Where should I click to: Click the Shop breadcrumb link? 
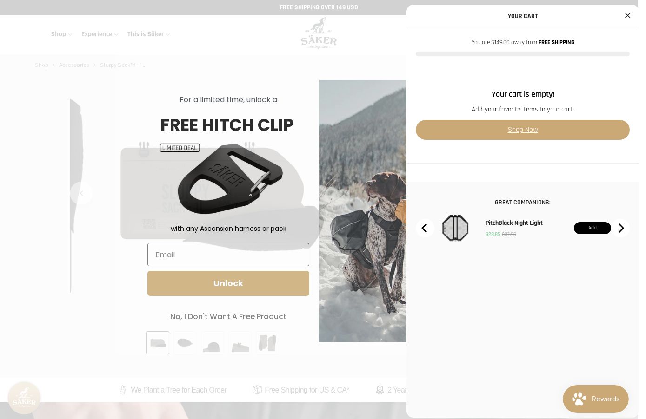coord(41,65)
